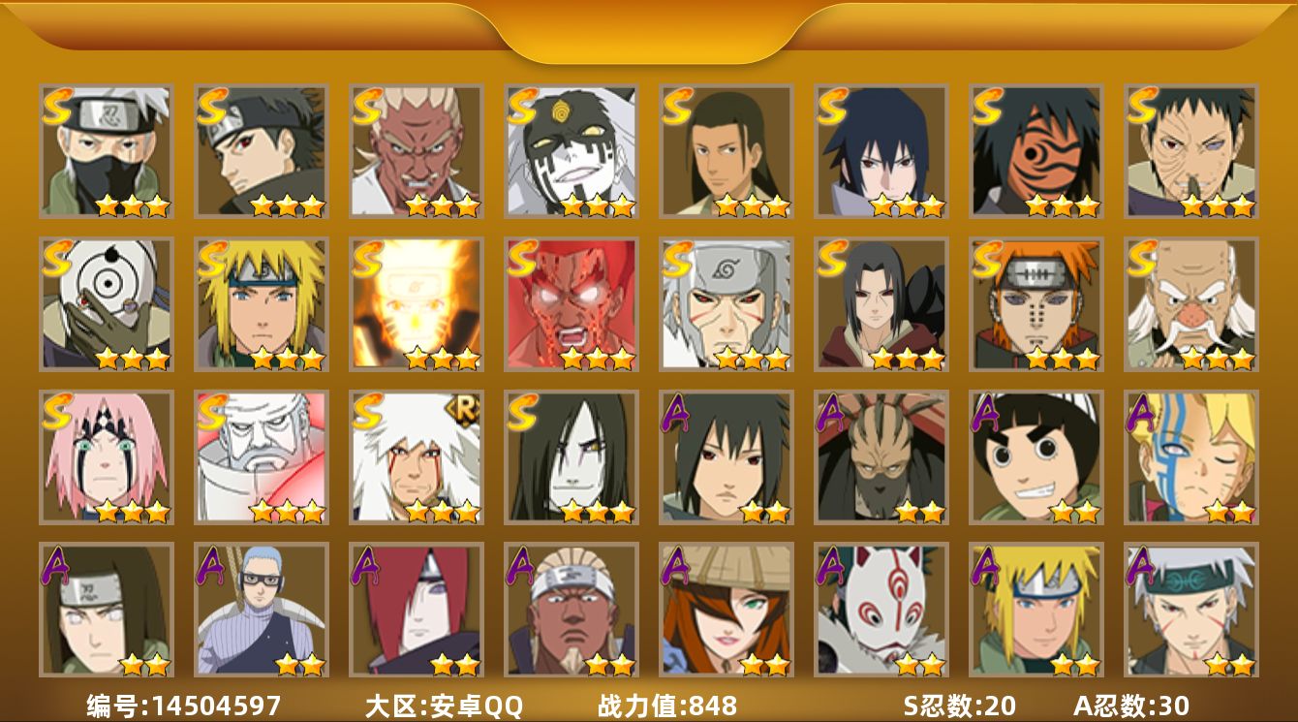Select the red-haired A-rank ninja covering eye
The width and height of the screenshot is (1298, 722).
[417, 610]
